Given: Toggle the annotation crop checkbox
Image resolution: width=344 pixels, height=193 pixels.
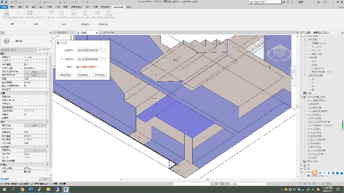Looking at the screenshot, I should [x=25, y=104].
